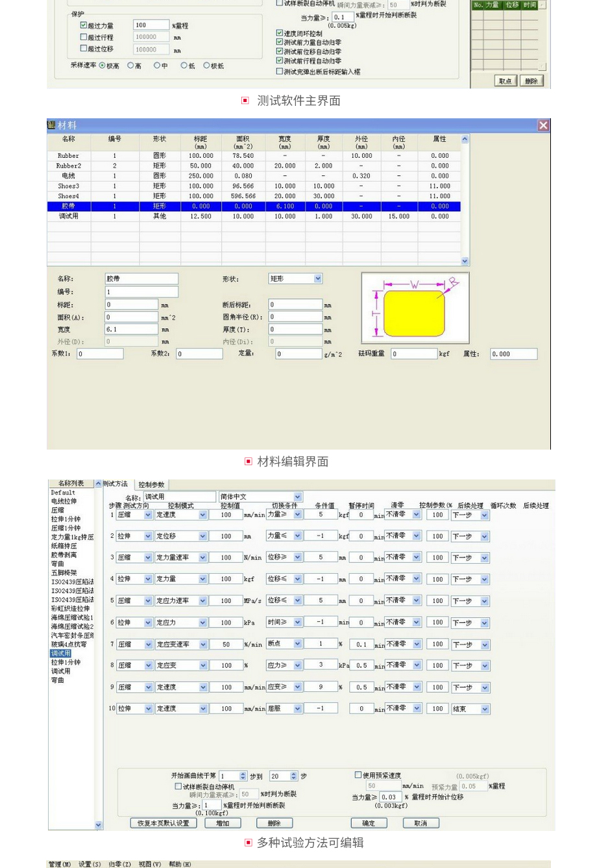The width and height of the screenshot is (597, 868).
Task: Open the 简体中文 language dropdown
Action: 297,497
